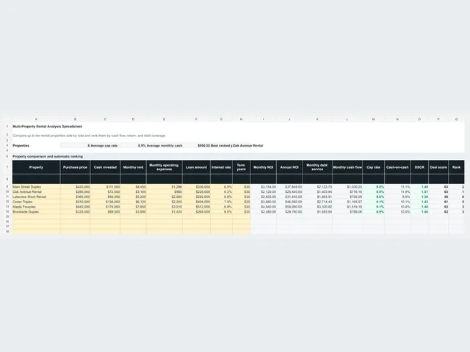The image size is (470, 352).
Task: Click the $1,030.25 cash flow for Main Street Duplex
Action: (x=347, y=187)
